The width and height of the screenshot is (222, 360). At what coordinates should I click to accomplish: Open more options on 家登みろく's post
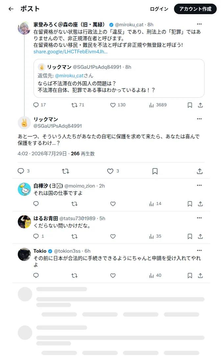pyautogui.click(x=199, y=24)
